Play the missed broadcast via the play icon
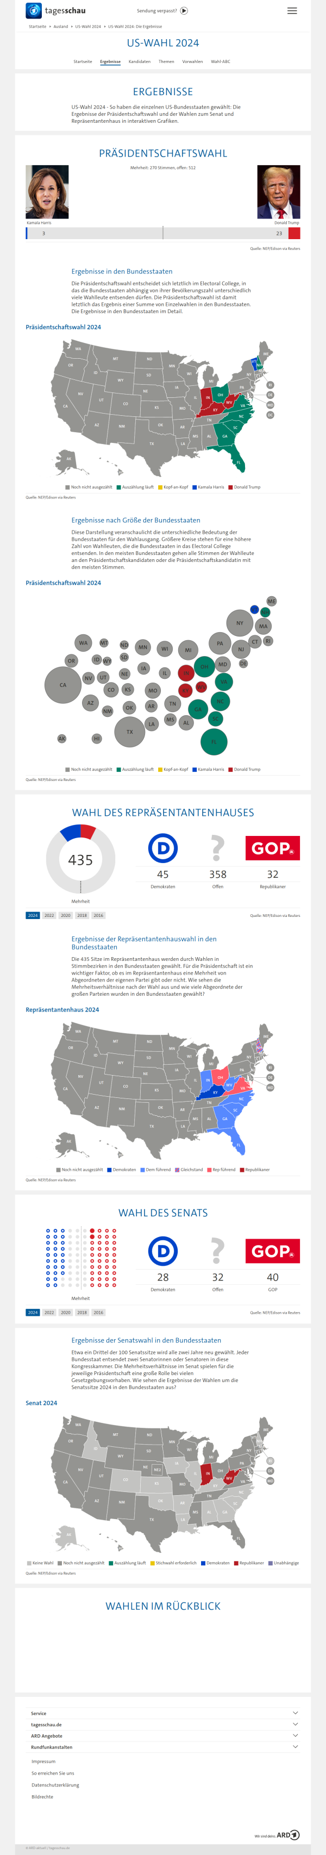This screenshot has width=326, height=1855. click(x=184, y=11)
